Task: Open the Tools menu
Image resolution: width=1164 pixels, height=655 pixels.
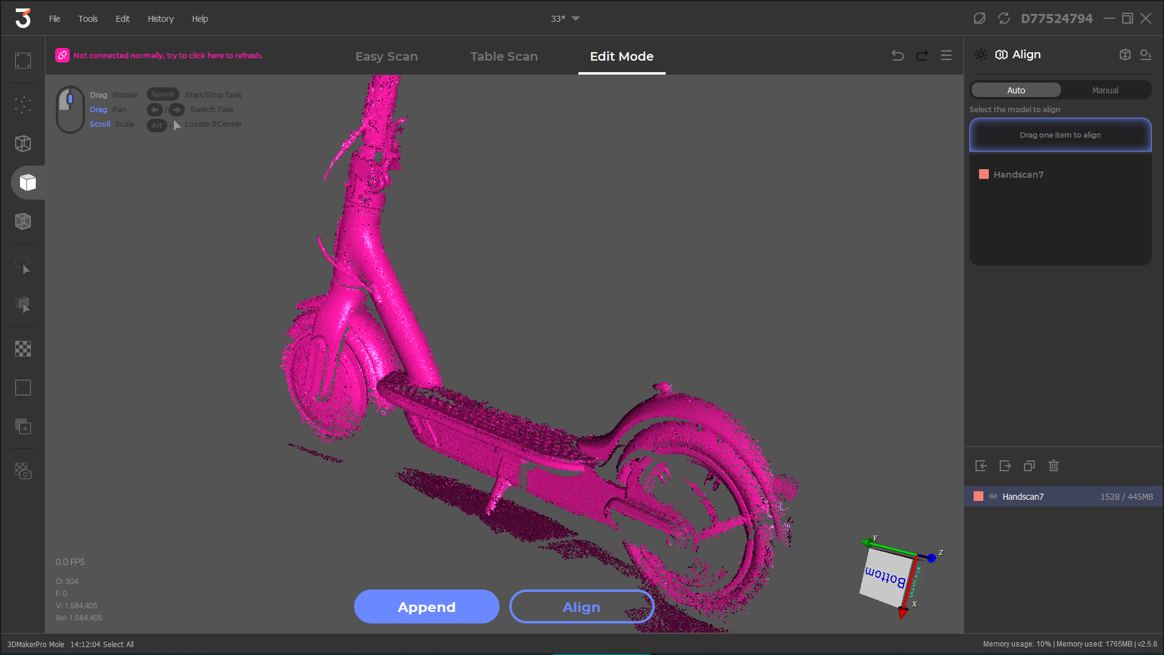Action: [88, 18]
